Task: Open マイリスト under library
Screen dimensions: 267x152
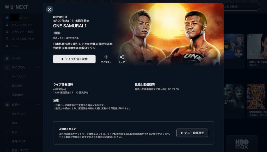Action: (19, 77)
